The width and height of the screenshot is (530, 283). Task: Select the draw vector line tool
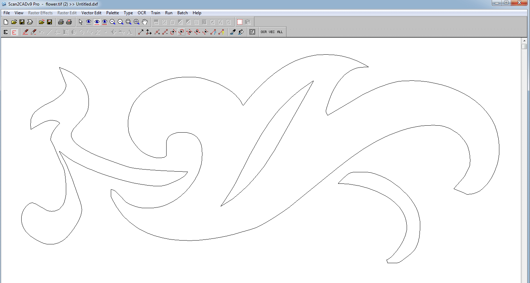141,32
